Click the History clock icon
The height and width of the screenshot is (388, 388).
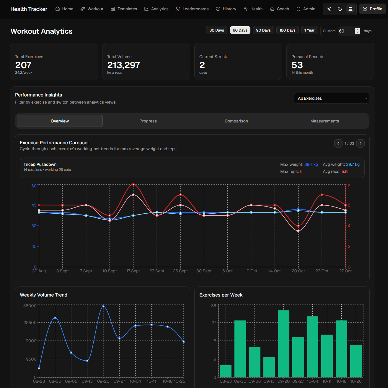(x=218, y=9)
